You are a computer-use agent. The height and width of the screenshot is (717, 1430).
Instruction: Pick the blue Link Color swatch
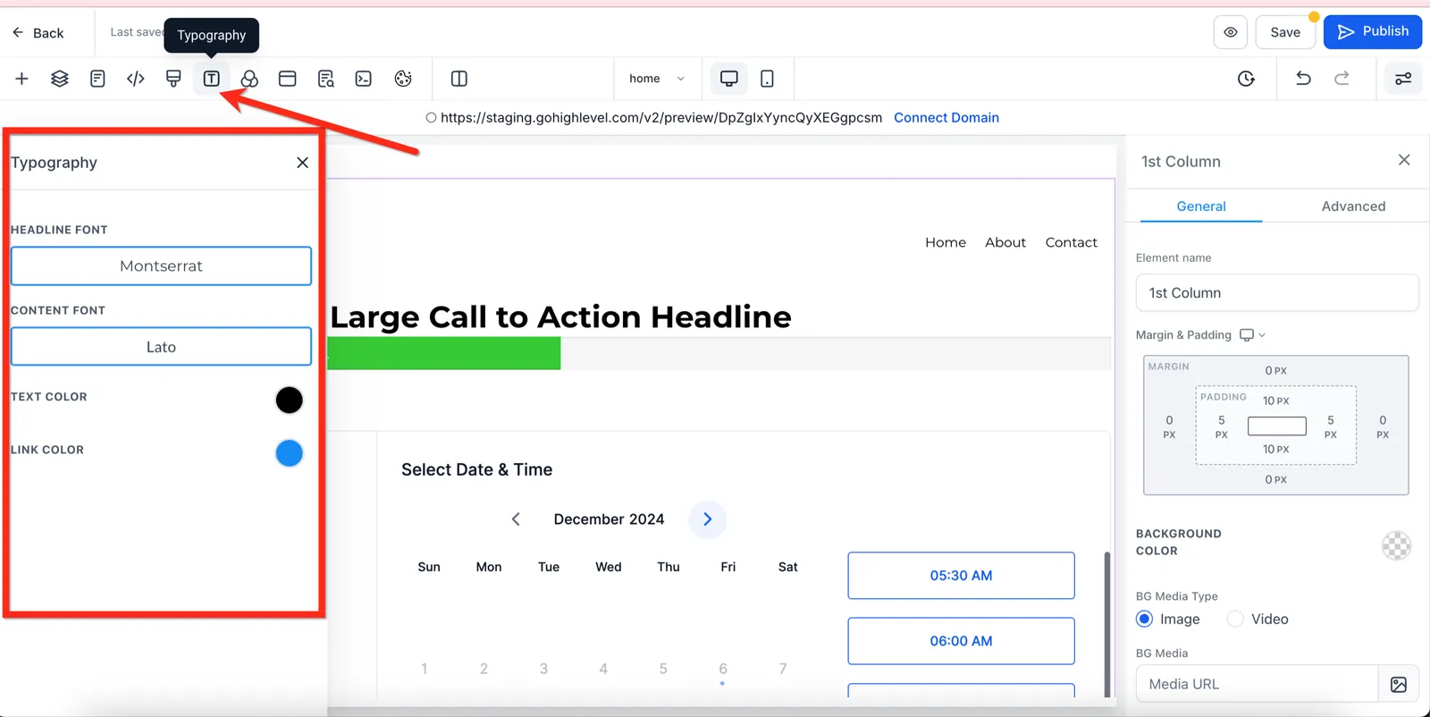point(289,453)
